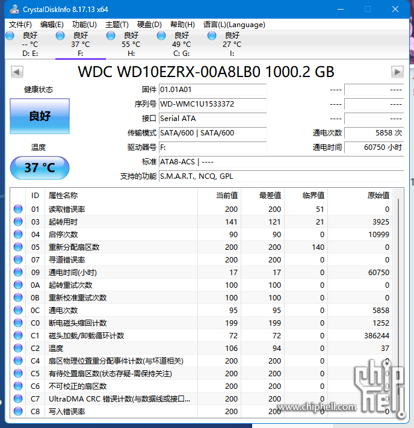Open the 帮助(H) menu
The image size is (414, 428).
click(x=182, y=25)
